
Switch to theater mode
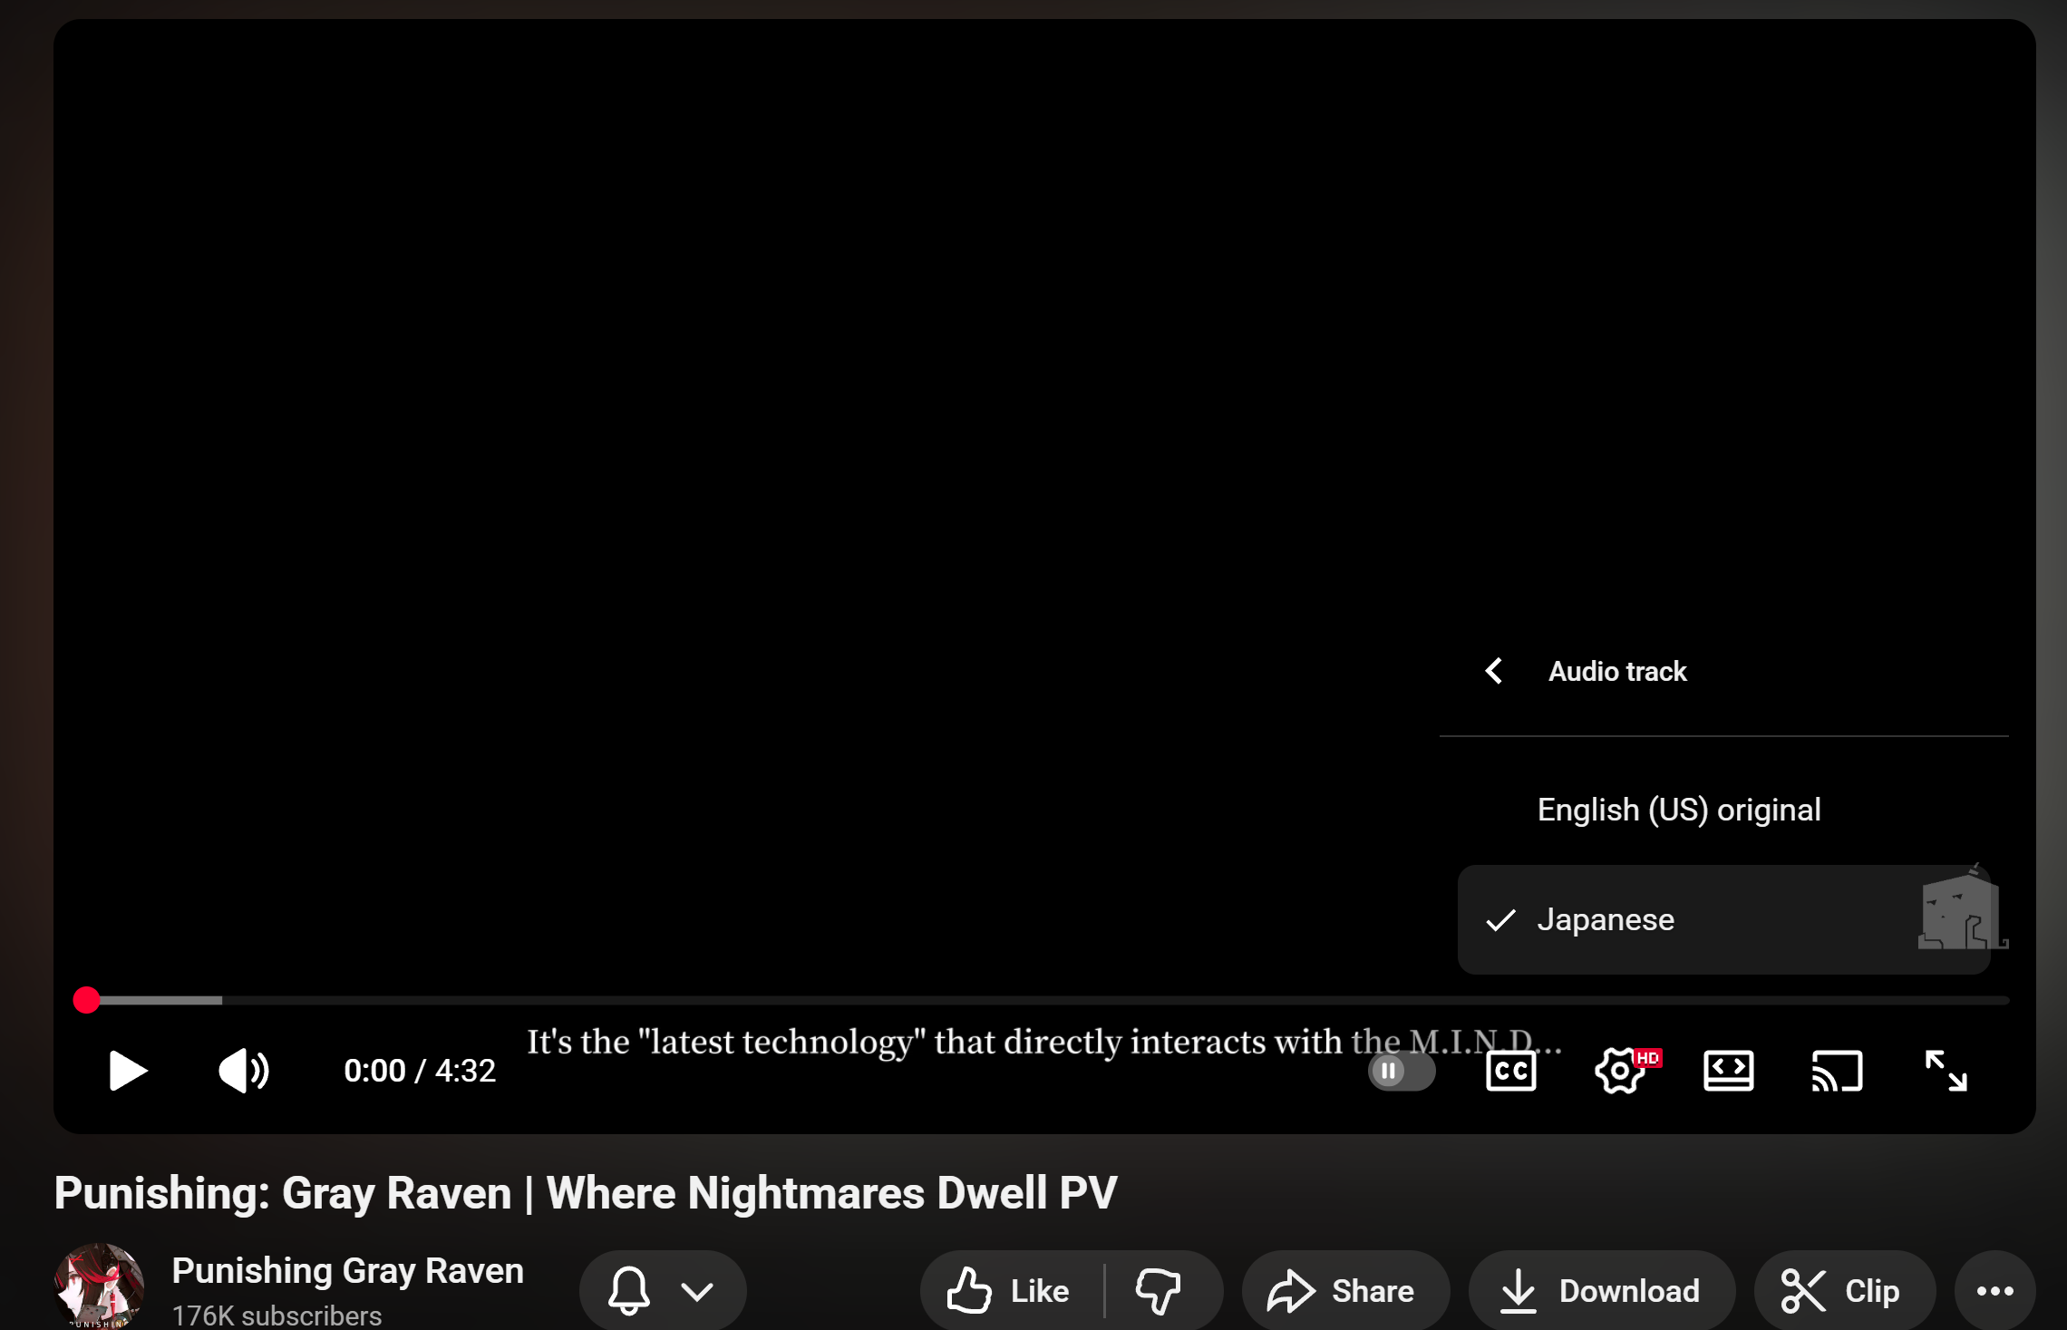tap(1728, 1071)
